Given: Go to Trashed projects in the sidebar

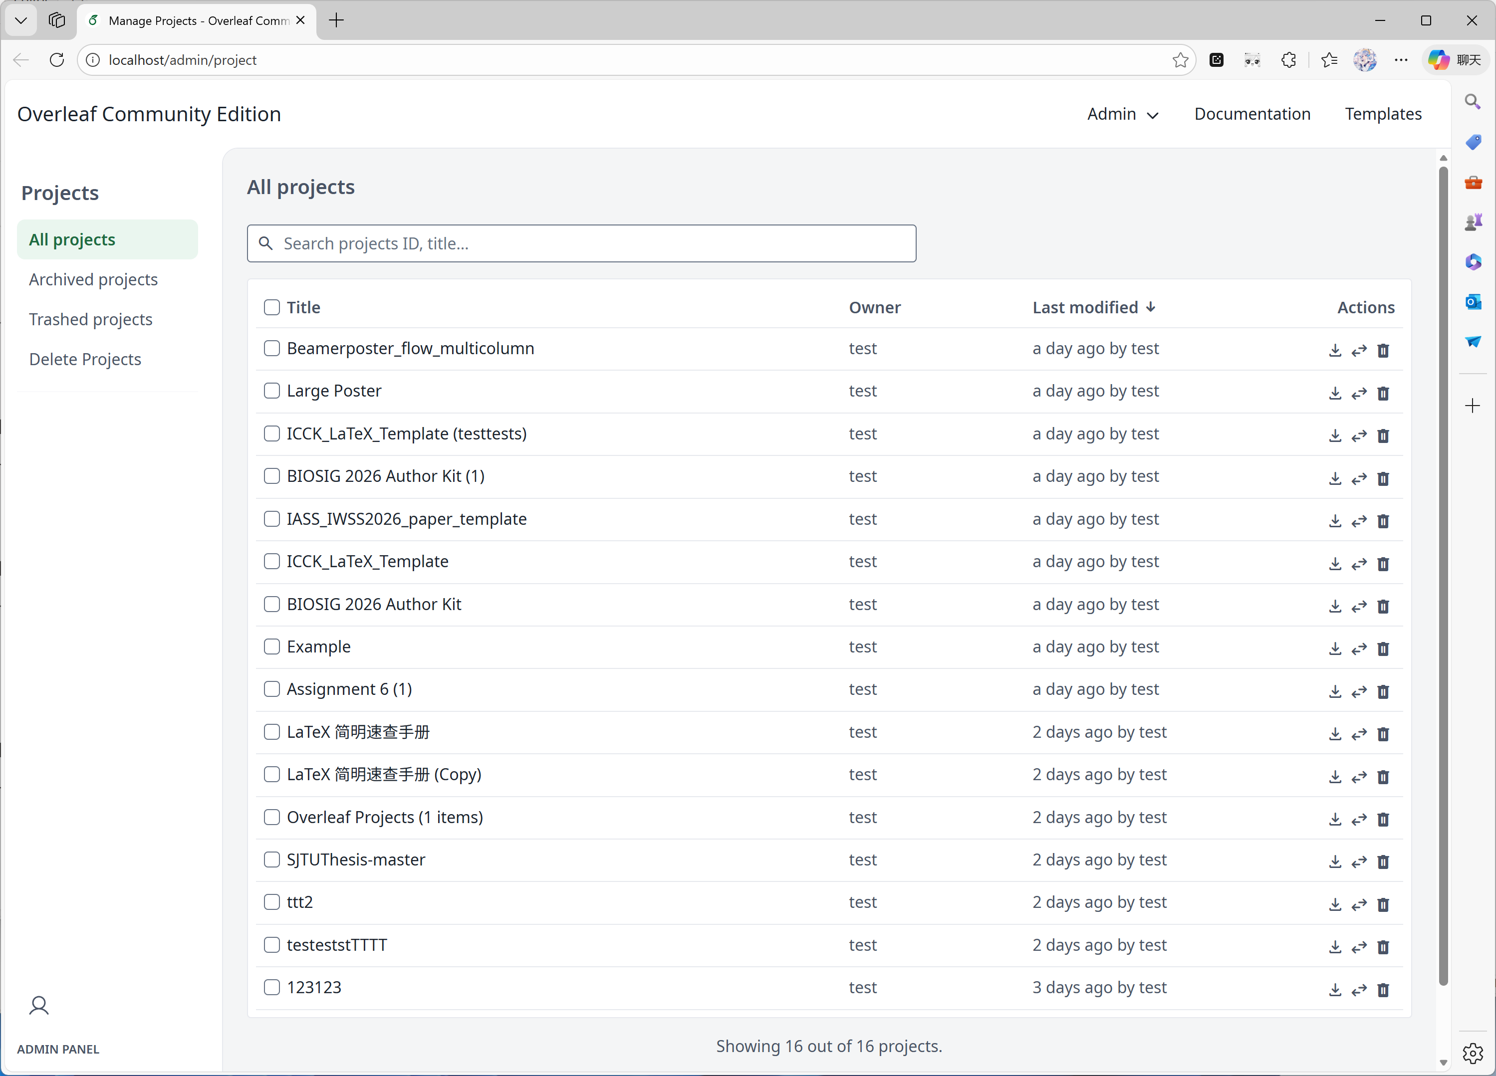Looking at the screenshot, I should pos(90,319).
